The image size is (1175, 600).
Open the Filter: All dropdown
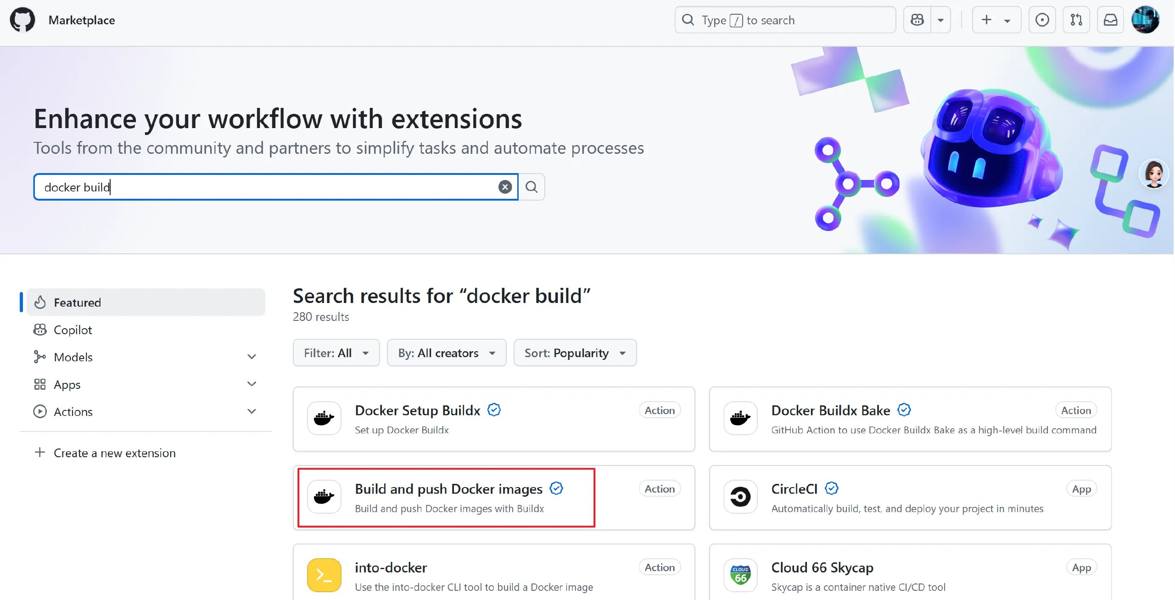coord(336,353)
